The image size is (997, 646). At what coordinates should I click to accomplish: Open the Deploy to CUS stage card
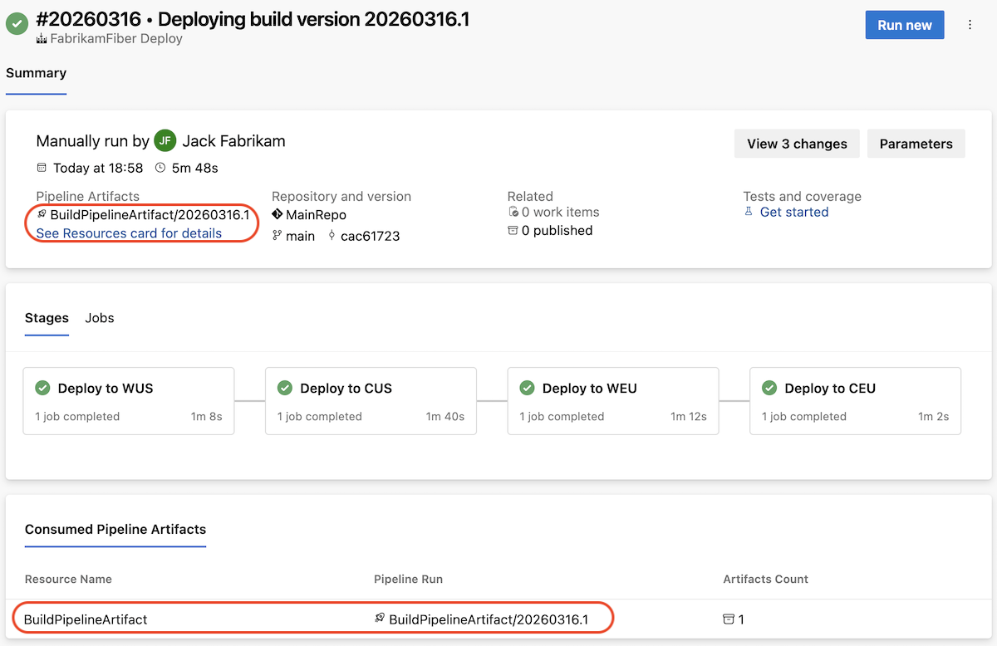[x=371, y=401]
